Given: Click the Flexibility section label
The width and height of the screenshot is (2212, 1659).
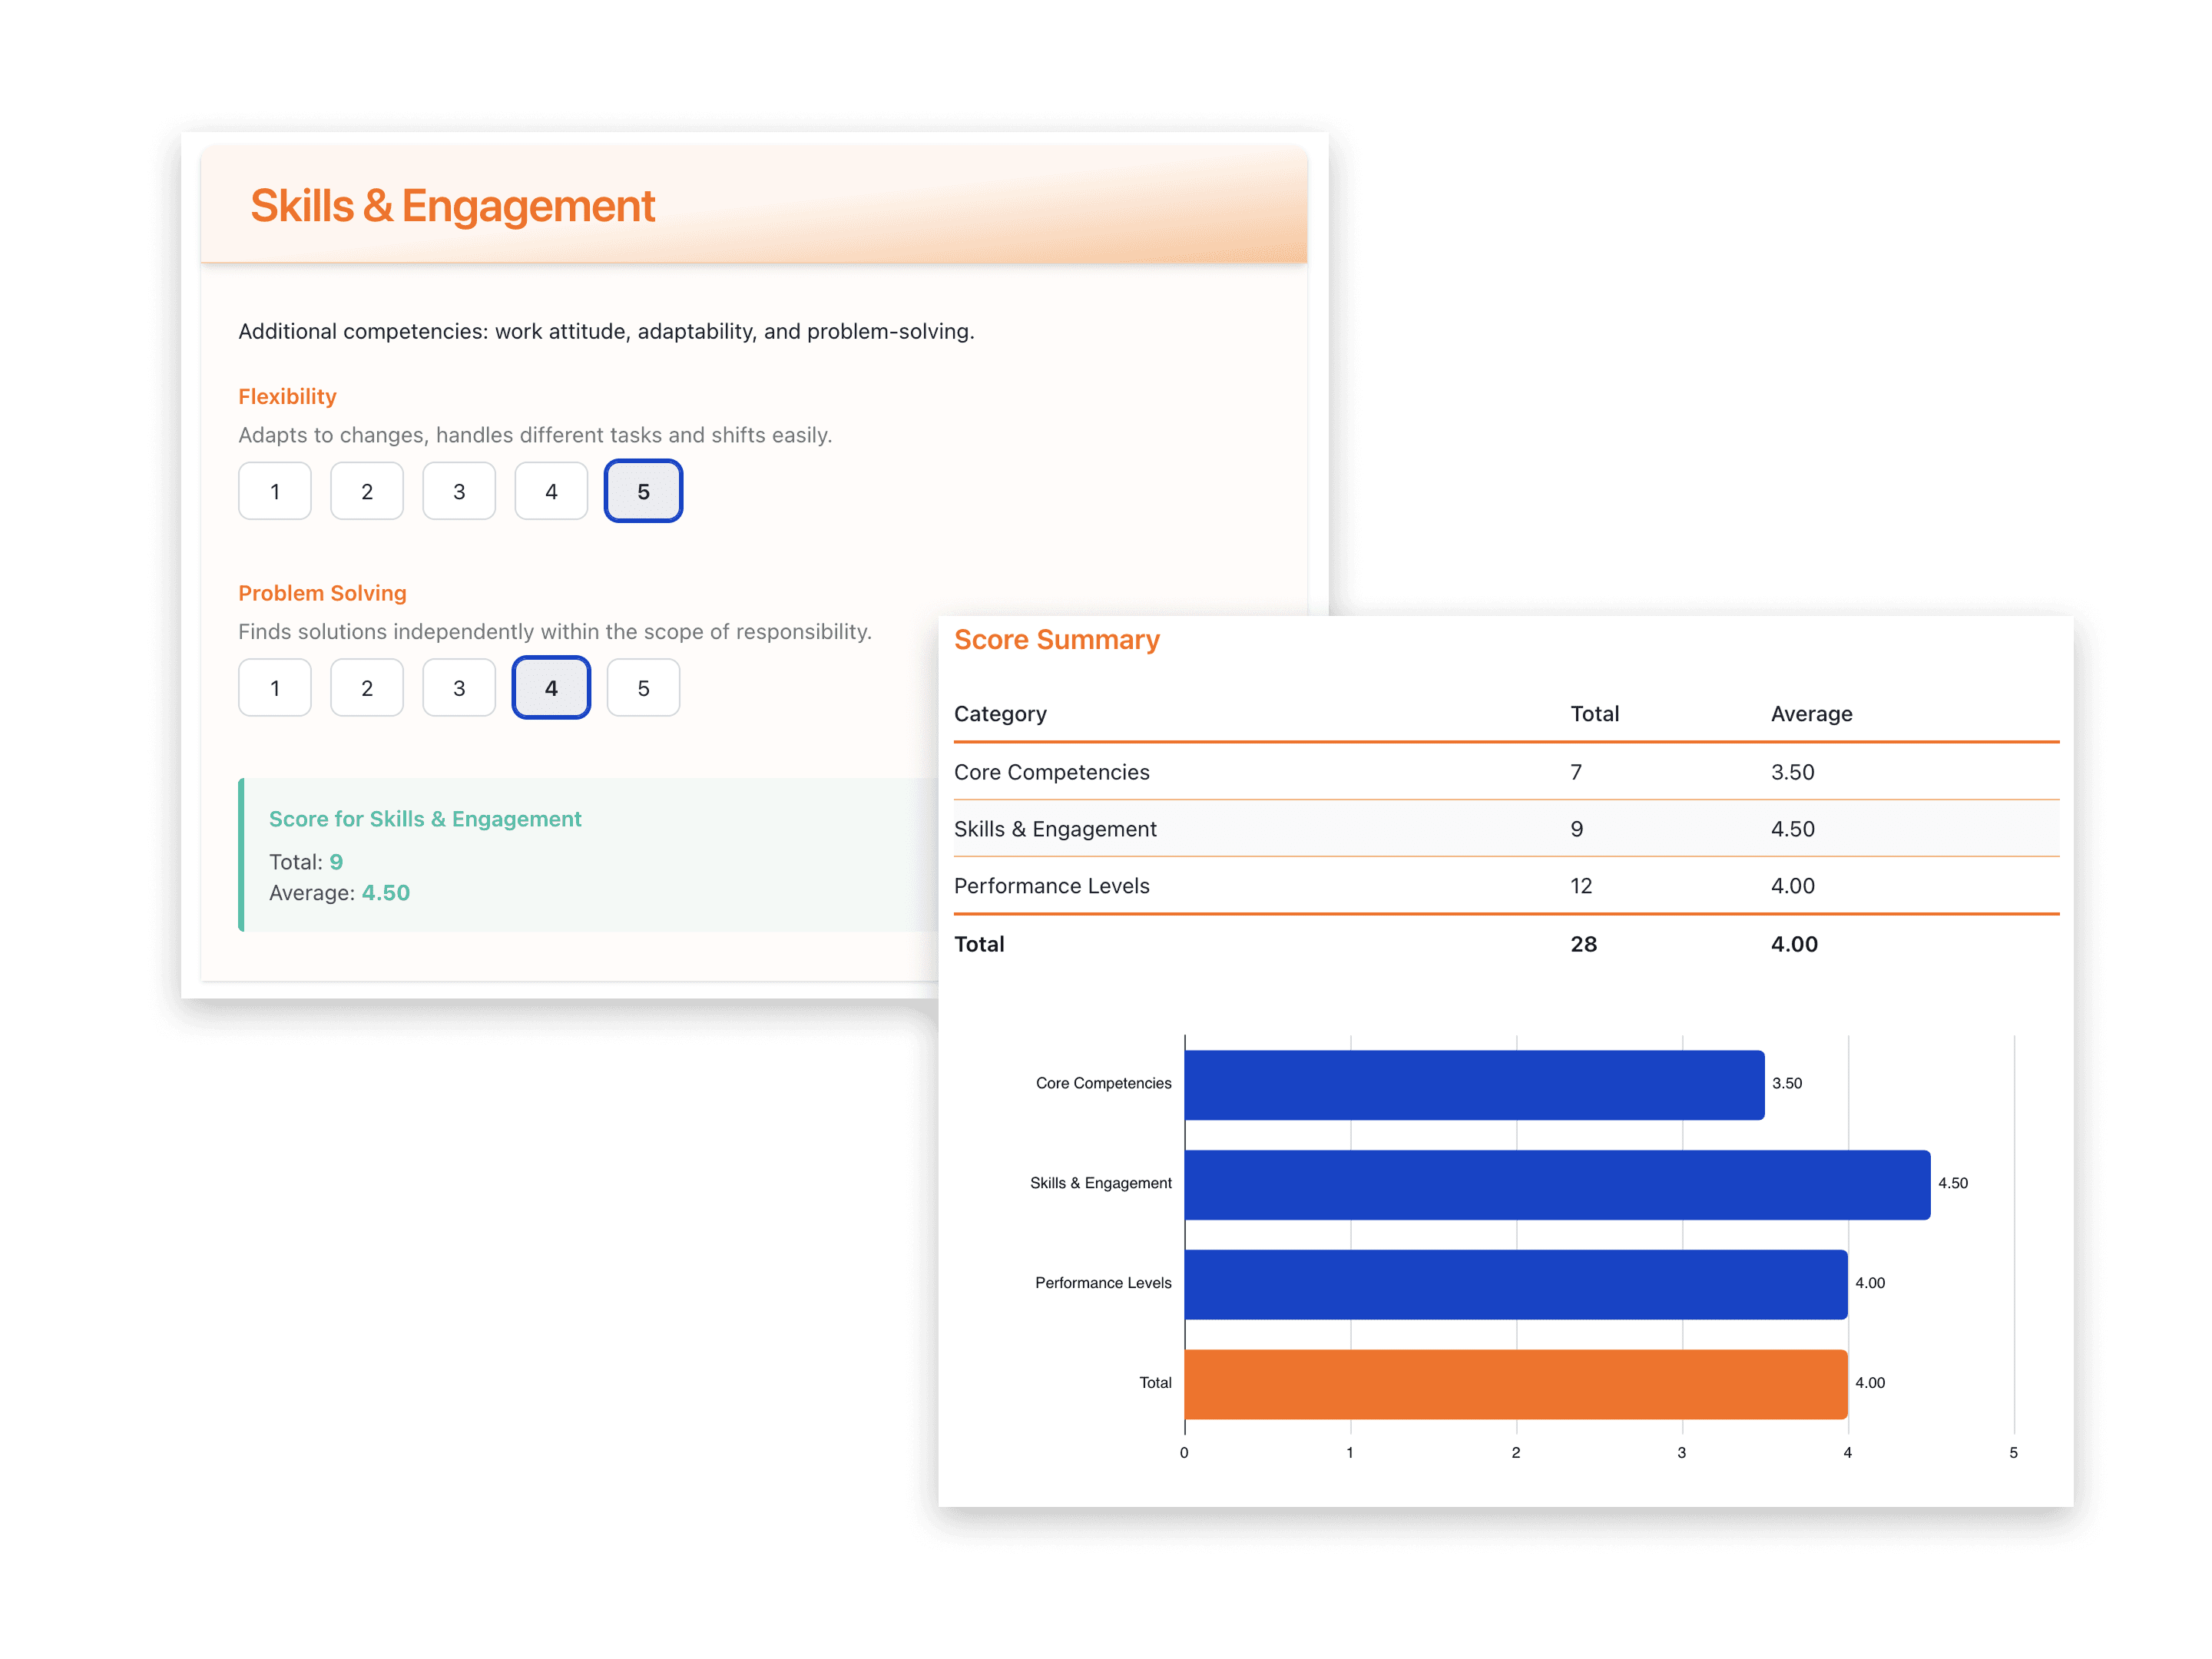Looking at the screenshot, I should [287, 396].
